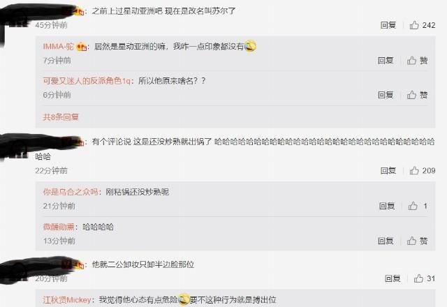Reply to the 21分钟前 sub-comment
447x307 pixels.
click(387, 206)
